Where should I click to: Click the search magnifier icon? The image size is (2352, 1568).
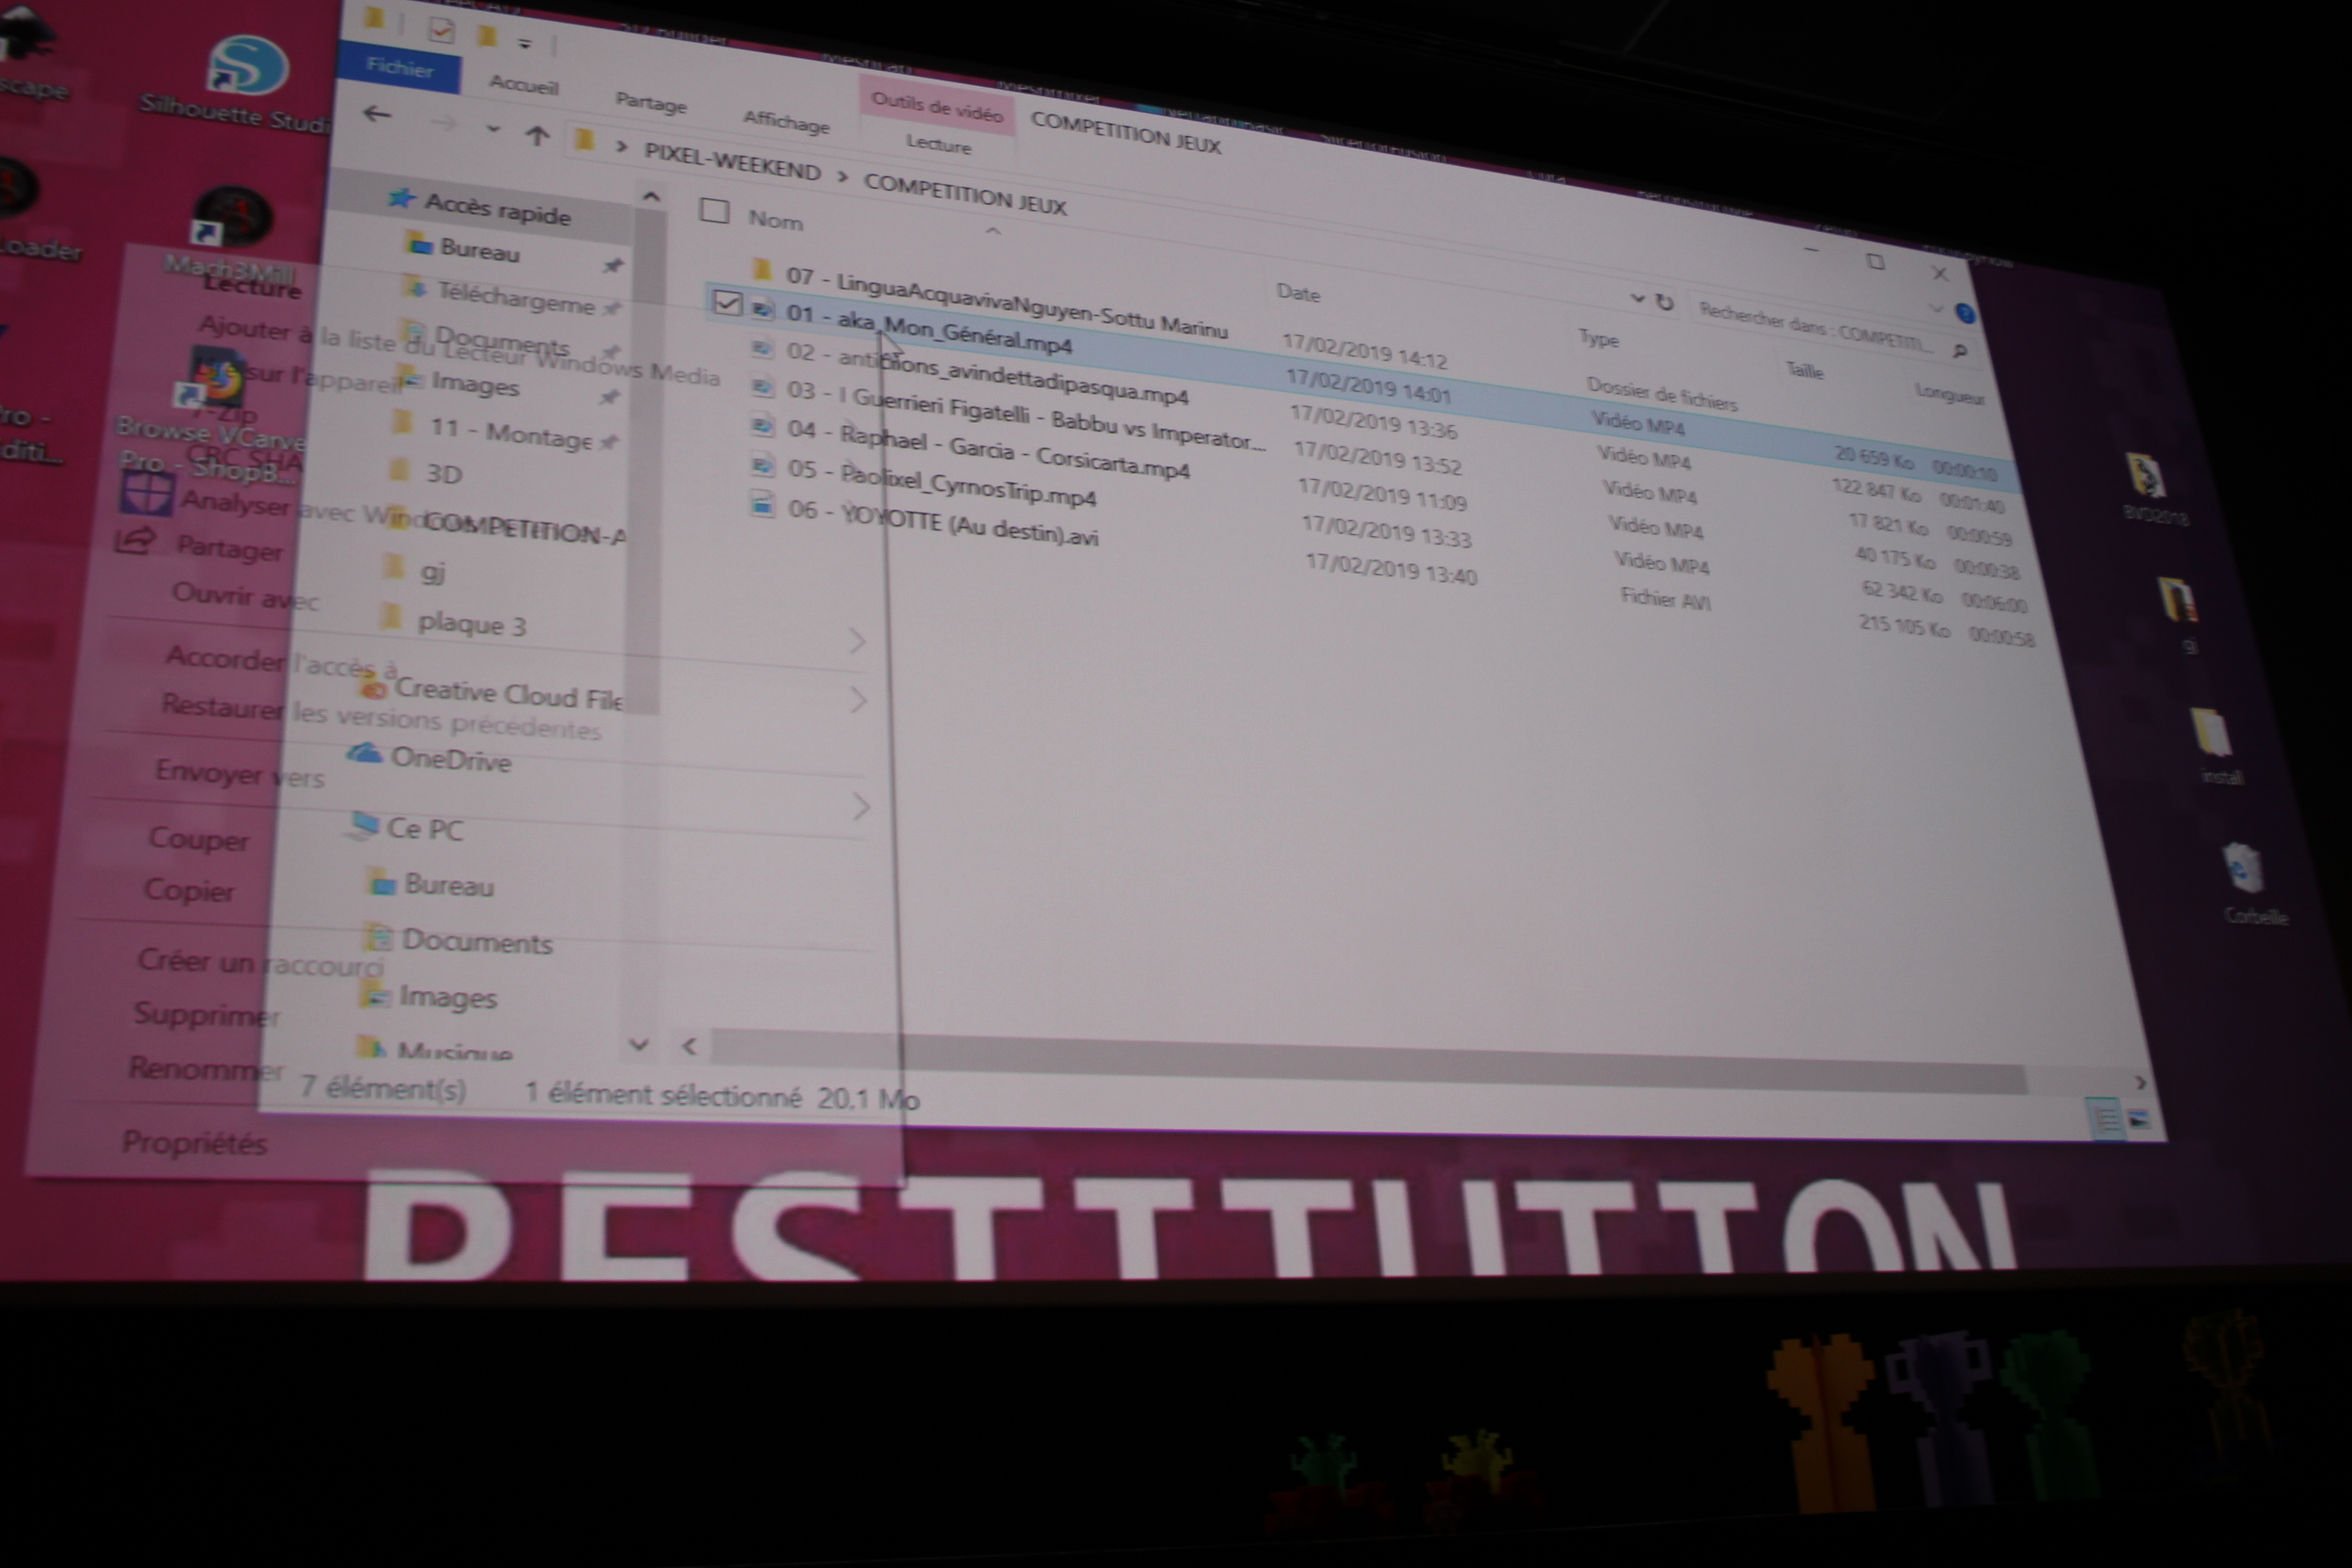(x=1959, y=351)
